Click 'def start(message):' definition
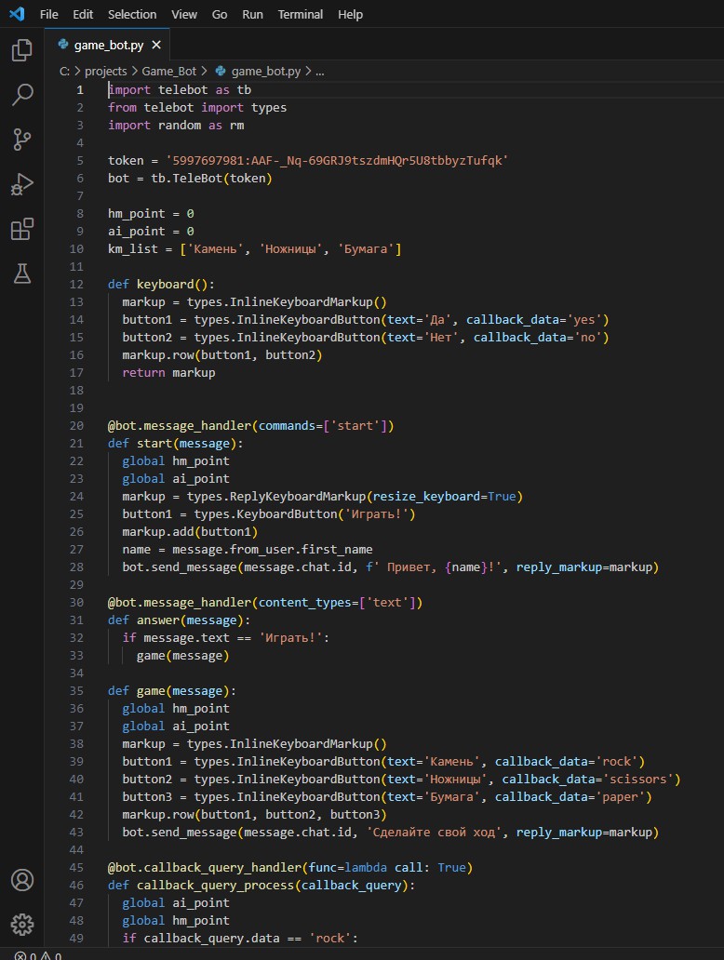 click(x=175, y=444)
